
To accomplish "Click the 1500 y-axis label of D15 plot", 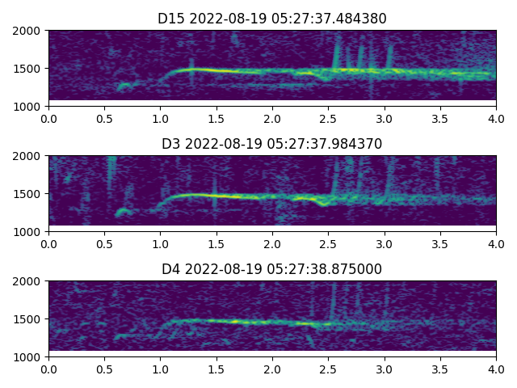I will point(28,69).
